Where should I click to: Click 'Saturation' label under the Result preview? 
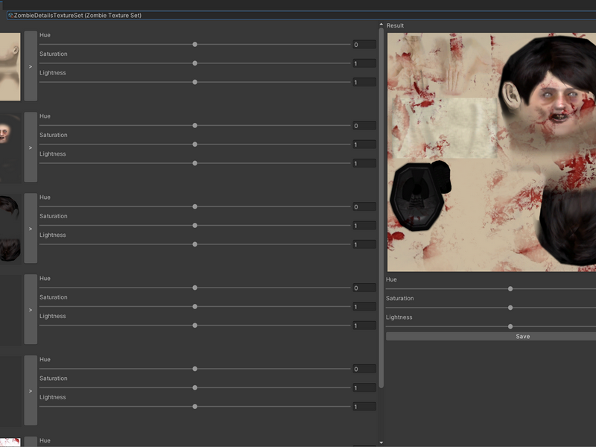pyautogui.click(x=400, y=299)
